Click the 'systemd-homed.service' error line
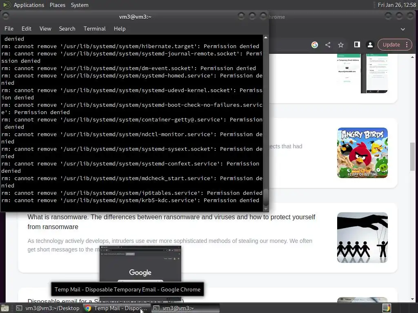This screenshot has width=418, height=313. tap(132, 79)
